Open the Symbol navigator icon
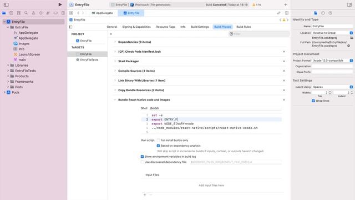 tap(19, 13)
